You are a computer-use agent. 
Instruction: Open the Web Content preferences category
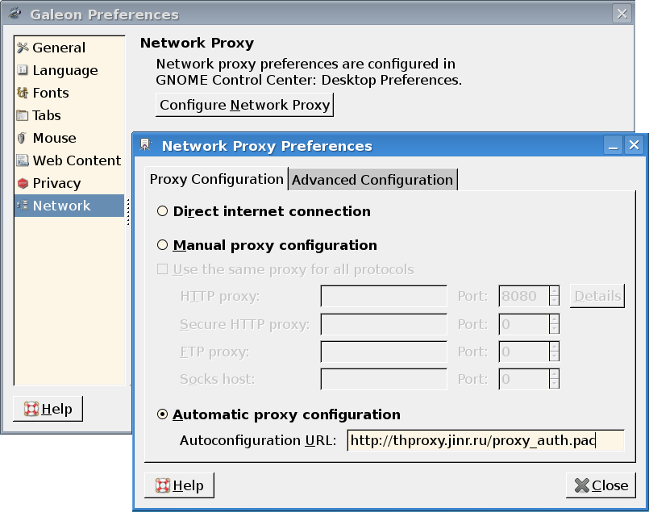pos(69,160)
